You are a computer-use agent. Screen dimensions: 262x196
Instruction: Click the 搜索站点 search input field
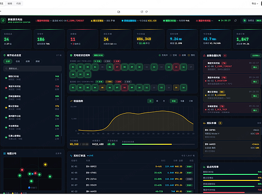[x=32, y=68]
